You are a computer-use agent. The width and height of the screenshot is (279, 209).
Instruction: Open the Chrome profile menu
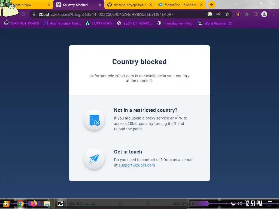click(264, 14)
